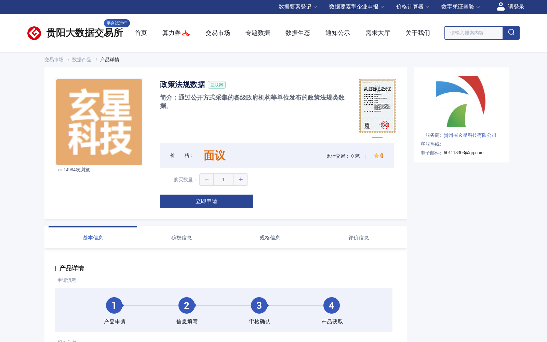The width and height of the screenshot is (547, 342).
Task: Click the 玄星科技 product image
Action: click(99, 122)
